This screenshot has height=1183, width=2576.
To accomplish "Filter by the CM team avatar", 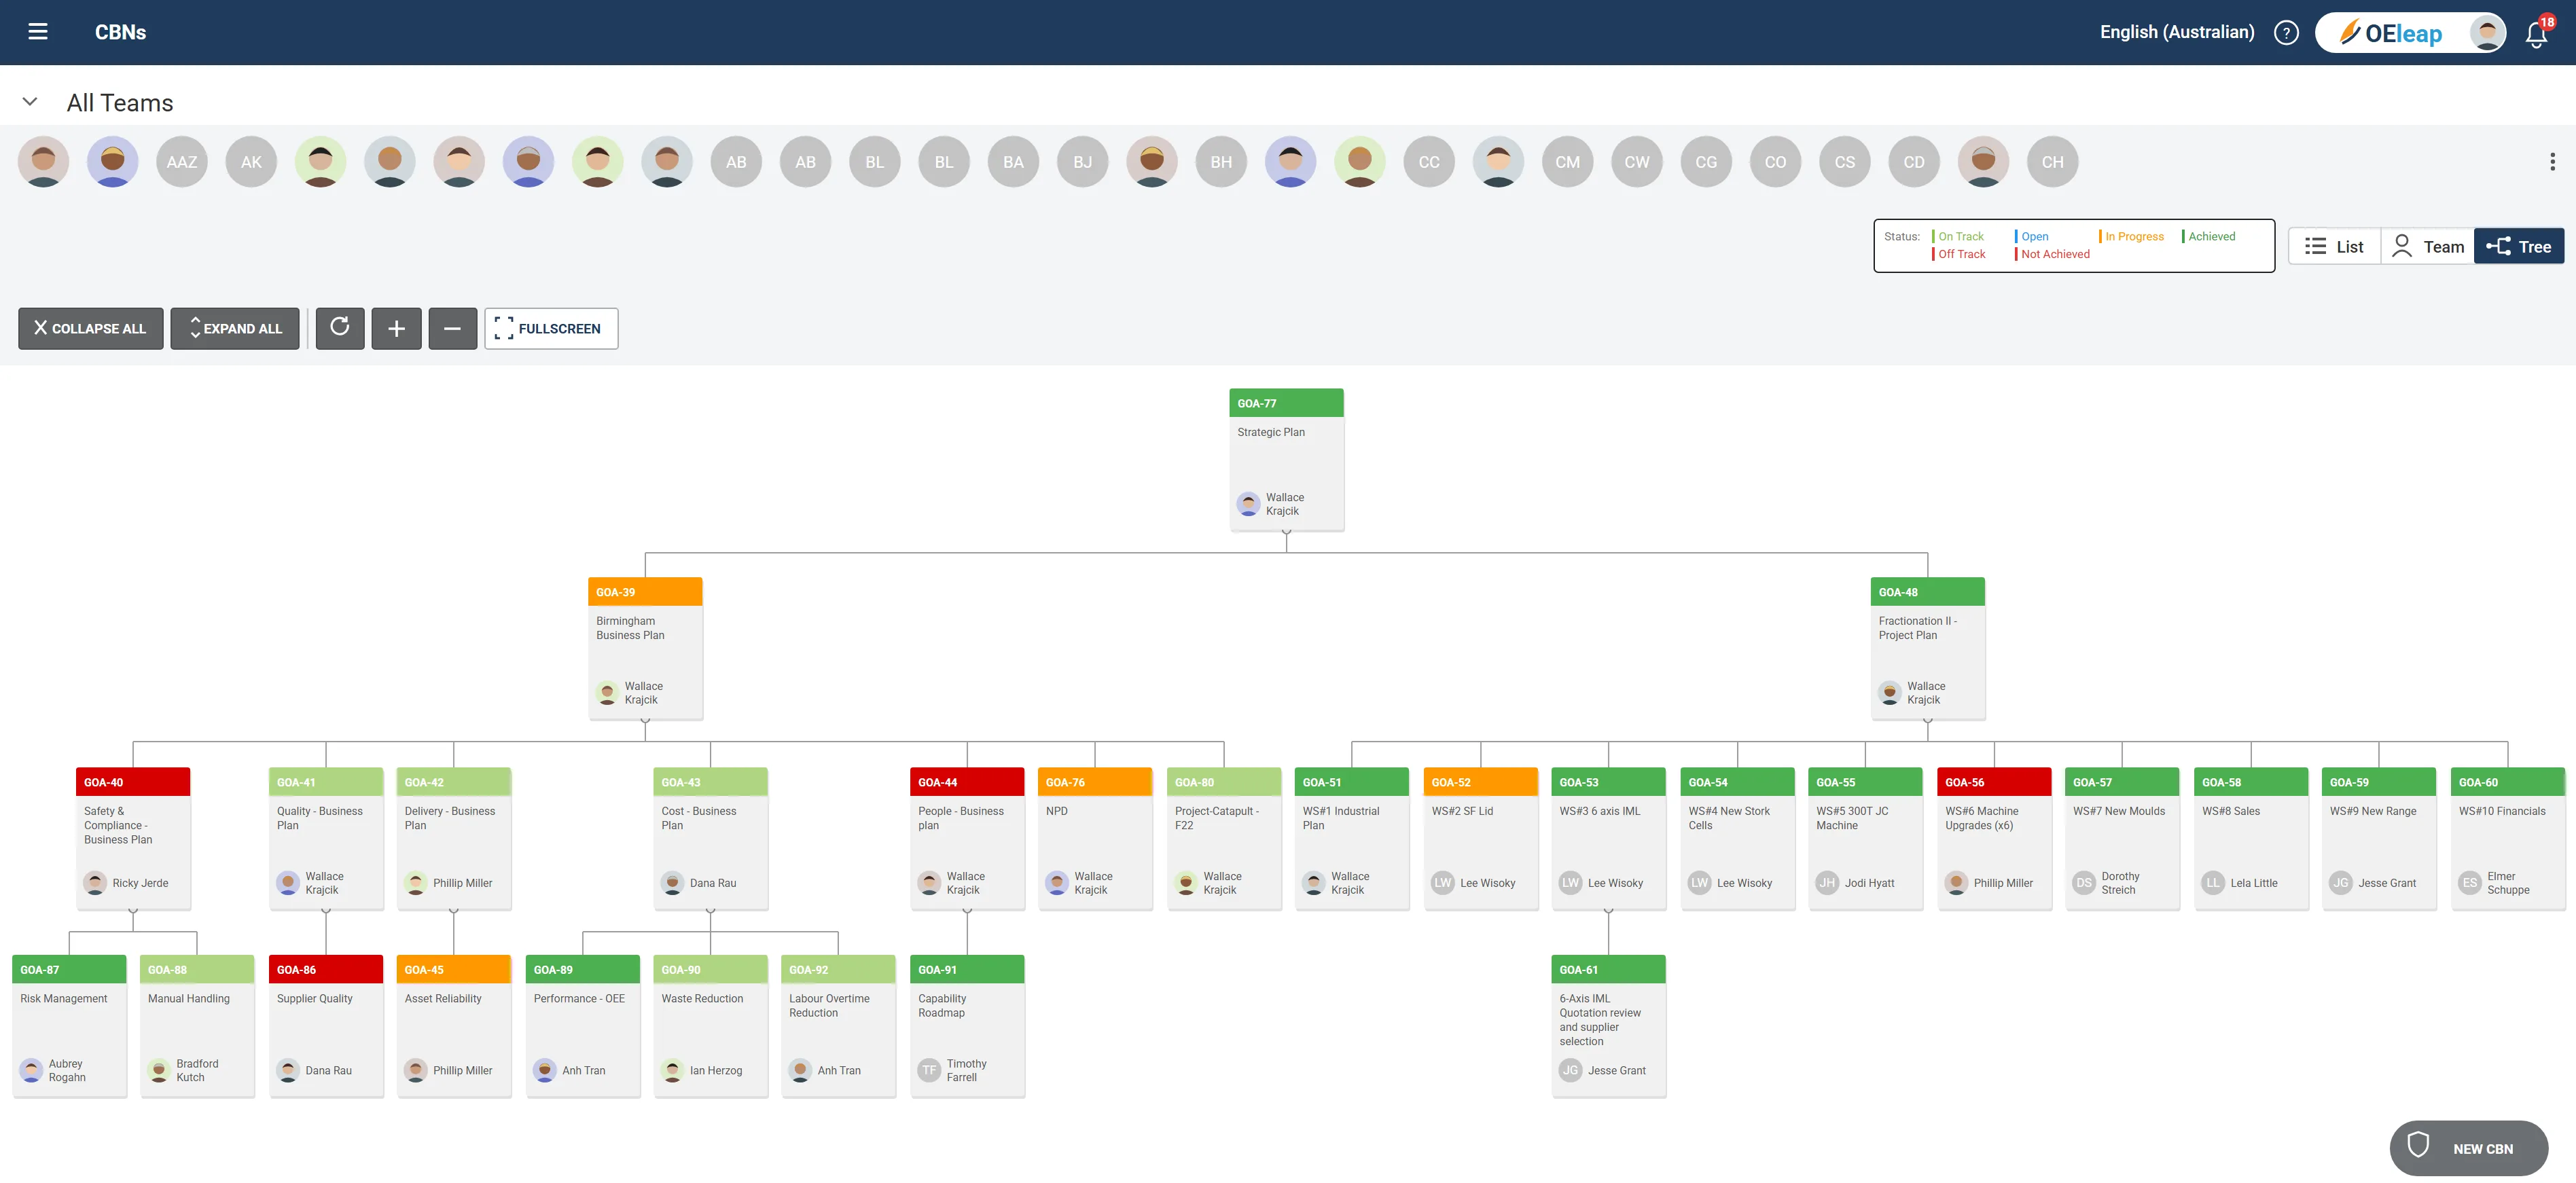I will coord(1568,162).
